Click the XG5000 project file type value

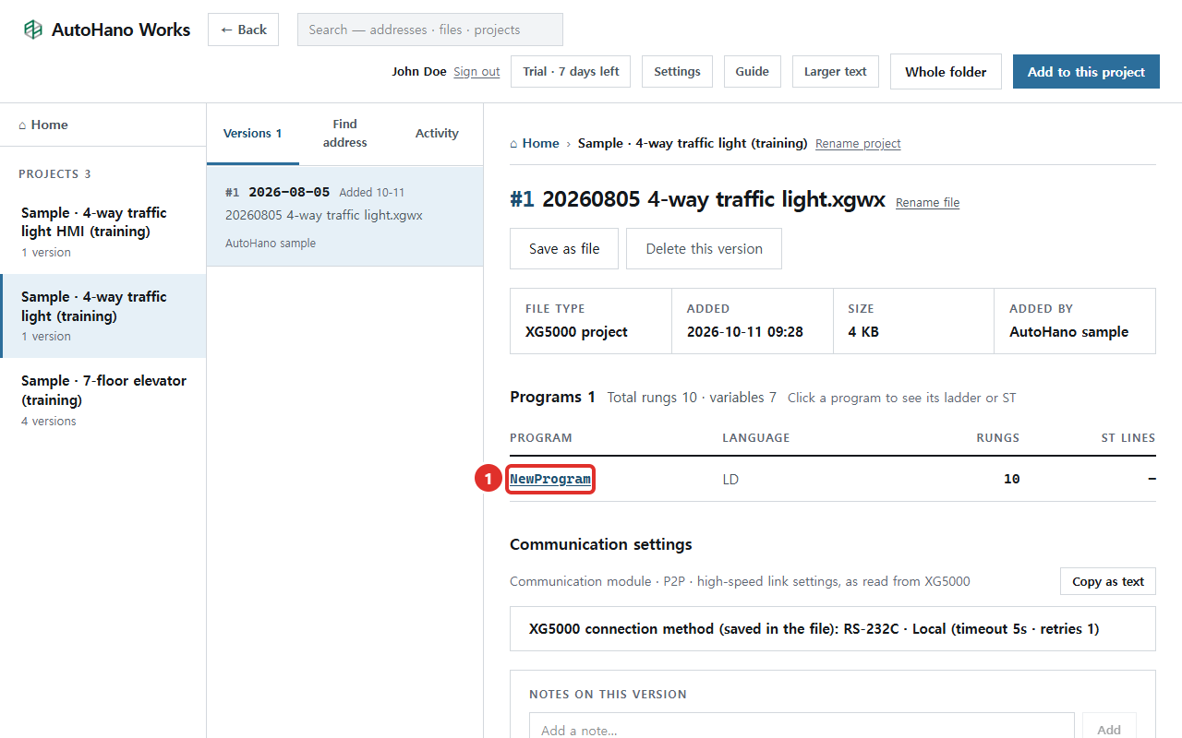coord(576,332)
